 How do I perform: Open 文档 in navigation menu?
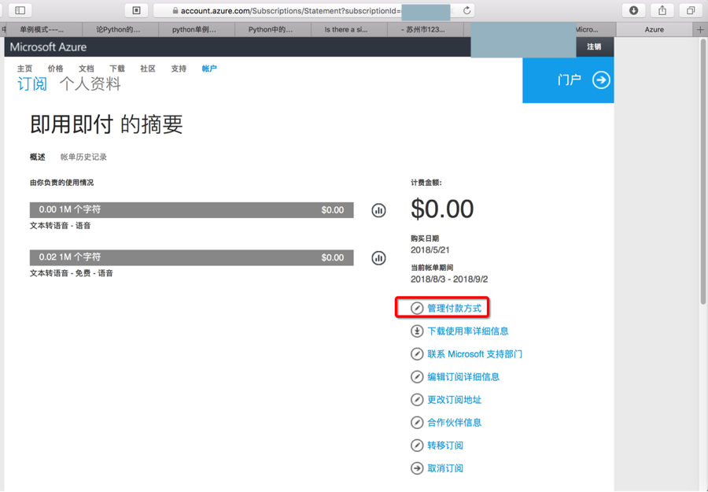87,68
